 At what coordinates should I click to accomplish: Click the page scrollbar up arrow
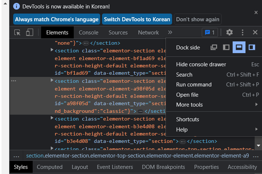pos(6,4)
